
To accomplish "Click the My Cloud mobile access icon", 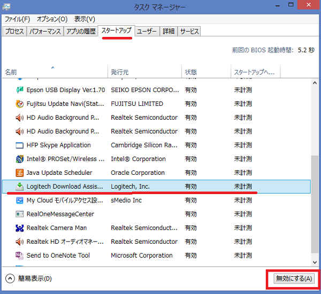I will 20,200.
